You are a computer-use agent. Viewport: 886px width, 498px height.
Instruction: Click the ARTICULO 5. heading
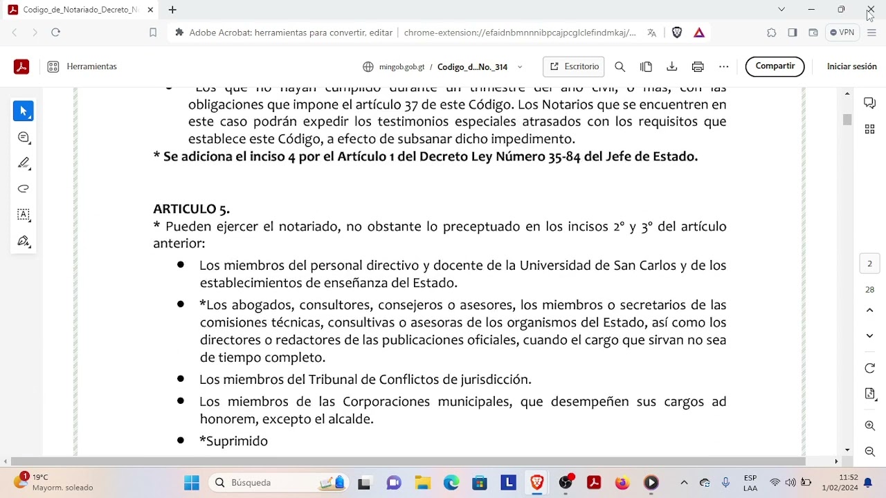click(x=192, y=209)
